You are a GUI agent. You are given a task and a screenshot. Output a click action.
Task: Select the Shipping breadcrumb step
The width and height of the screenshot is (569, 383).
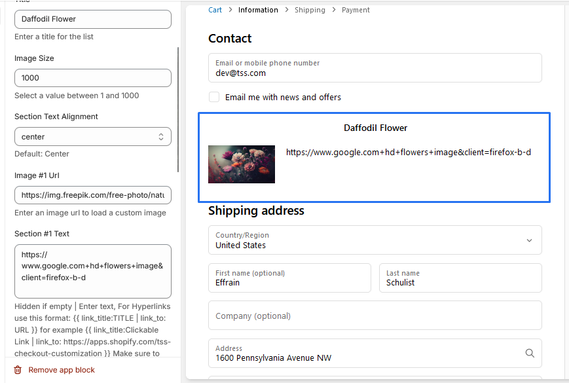pyautogui.click(x=310, y=10)
